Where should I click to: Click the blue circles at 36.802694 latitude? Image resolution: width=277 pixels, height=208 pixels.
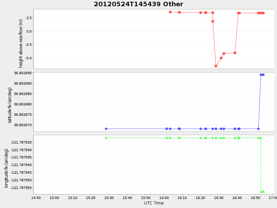261,75
